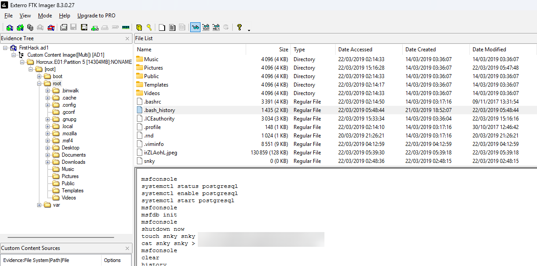Open the View menu
Screen dimensions: 537x266
pyautogui.click(x=25, y=16)
